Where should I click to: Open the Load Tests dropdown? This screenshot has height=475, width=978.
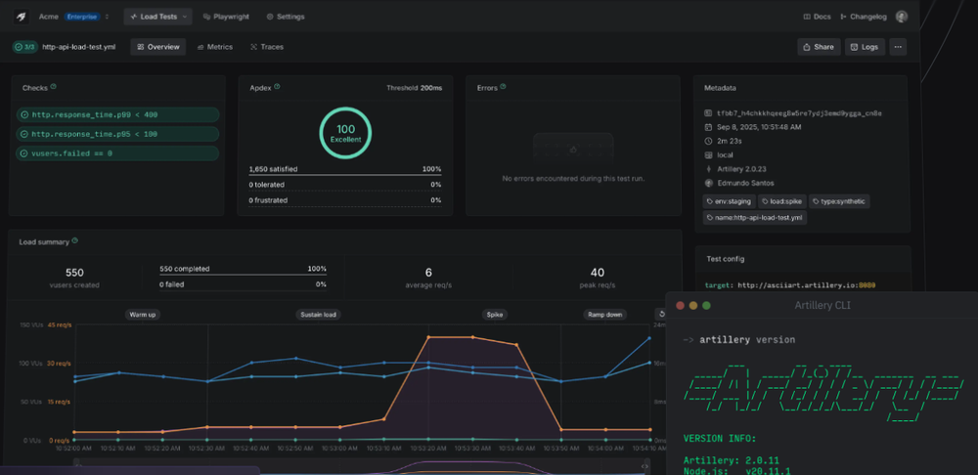157,17
